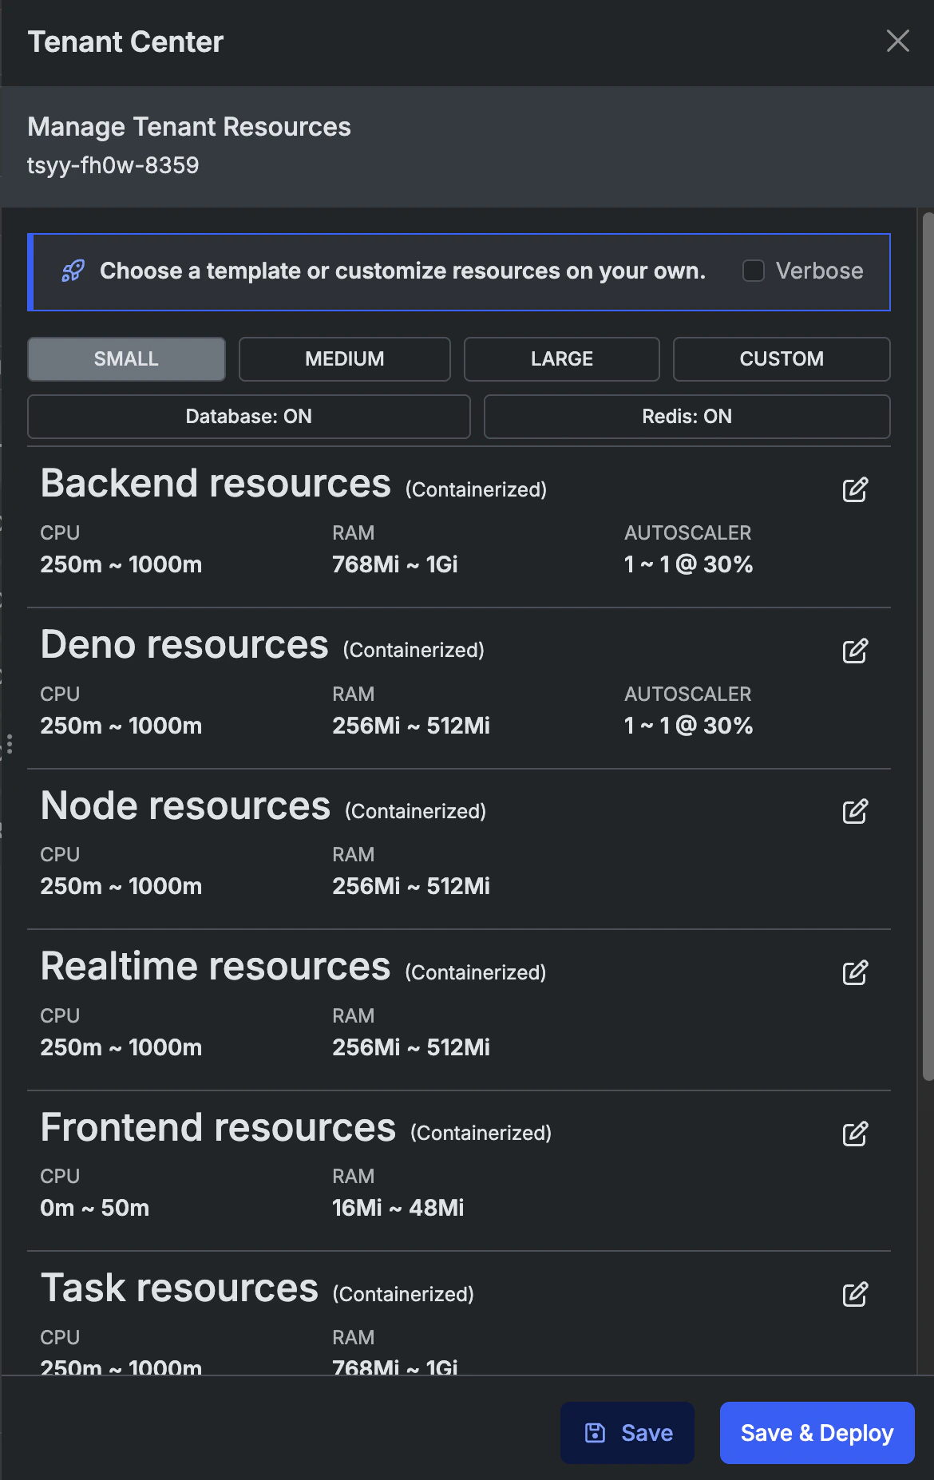
Task: Click the tenant ID tsyy-fh0w-8359
Action: click(x=113, y=165)
